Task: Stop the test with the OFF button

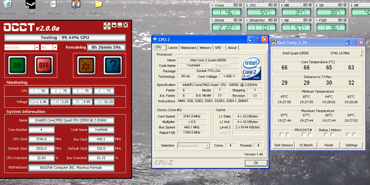Action: coord(44,65)
